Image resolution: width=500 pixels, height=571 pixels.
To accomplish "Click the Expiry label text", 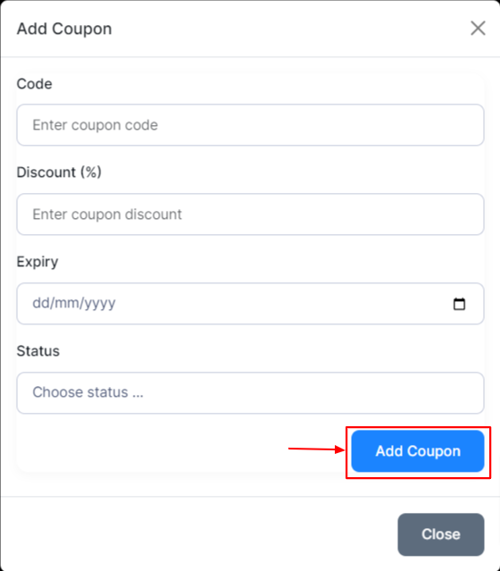I will tap(37, 262).
